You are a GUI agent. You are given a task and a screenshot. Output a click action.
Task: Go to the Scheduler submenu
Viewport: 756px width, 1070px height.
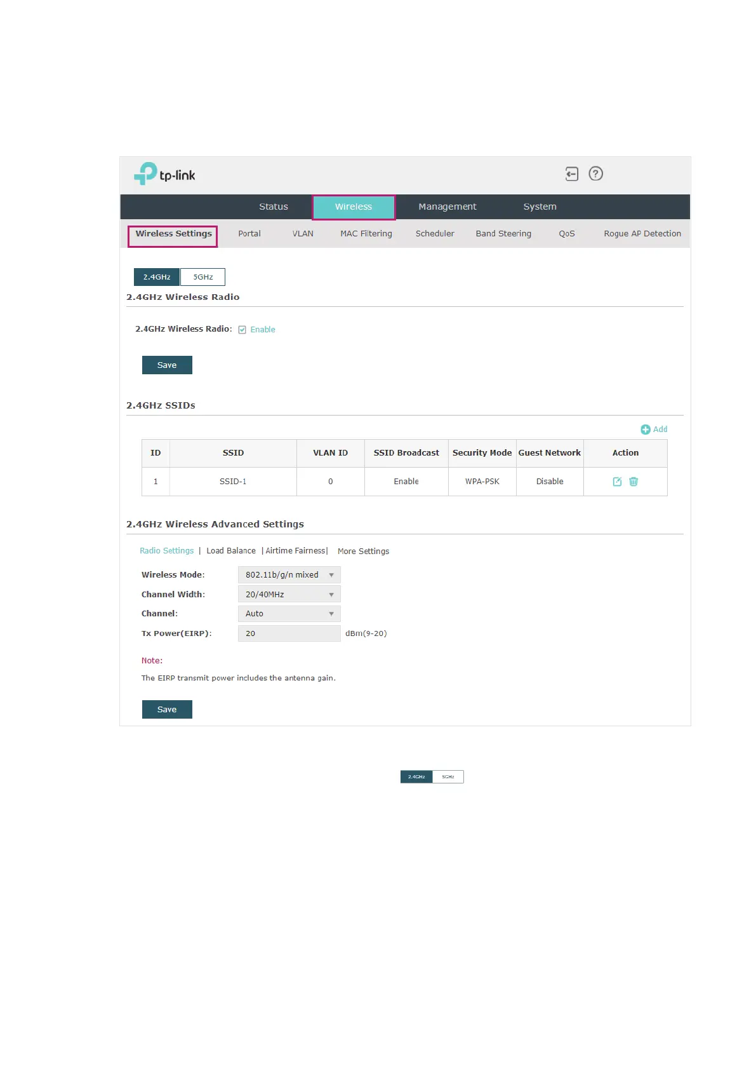[435, 234]
